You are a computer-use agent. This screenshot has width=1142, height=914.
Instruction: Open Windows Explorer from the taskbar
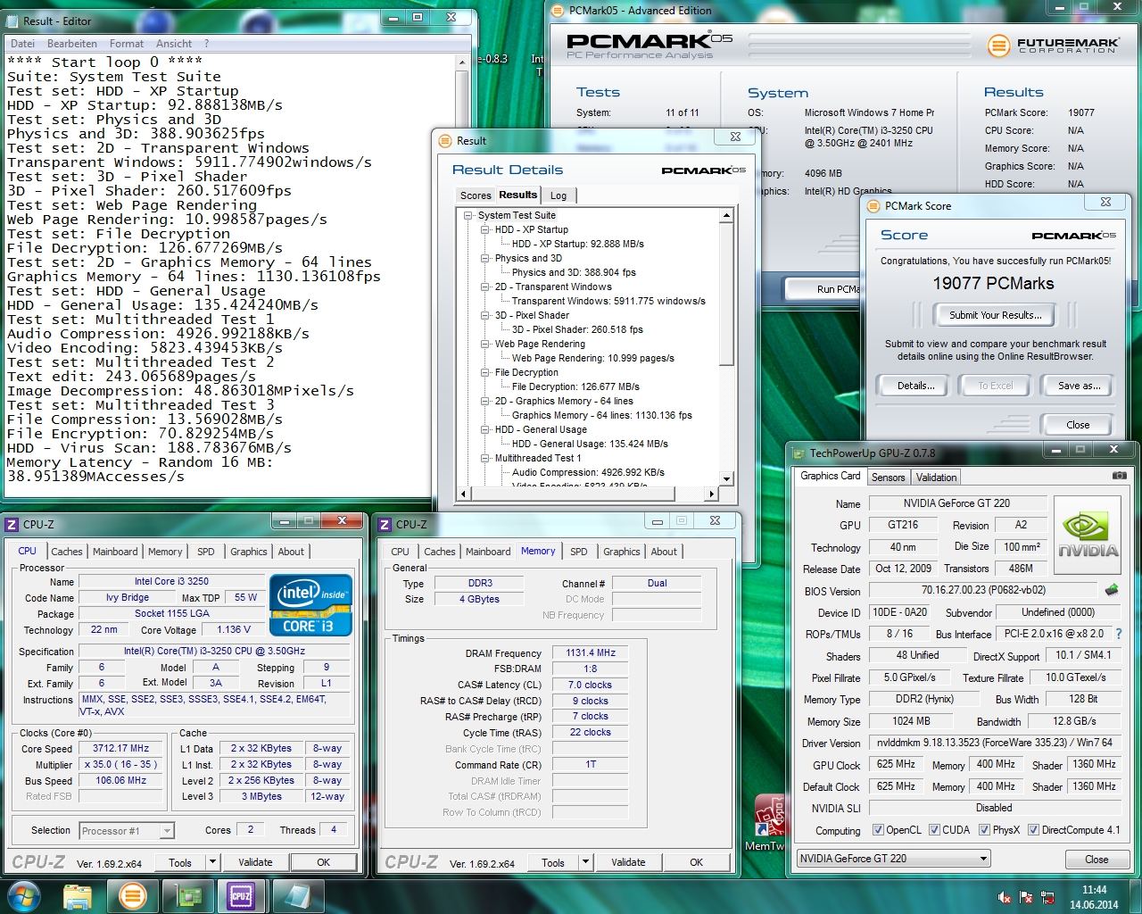(x=78, y=895)
